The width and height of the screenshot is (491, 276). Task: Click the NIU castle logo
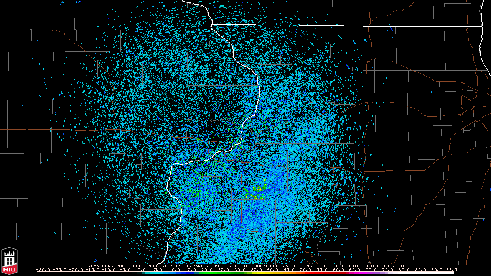[x=9, y=261]
